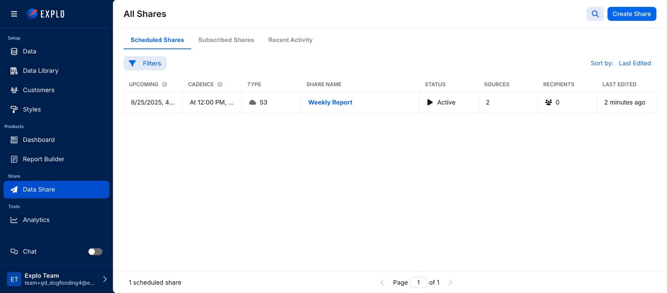
Task: Click the page number input field
Action: [x=418, y=282]
